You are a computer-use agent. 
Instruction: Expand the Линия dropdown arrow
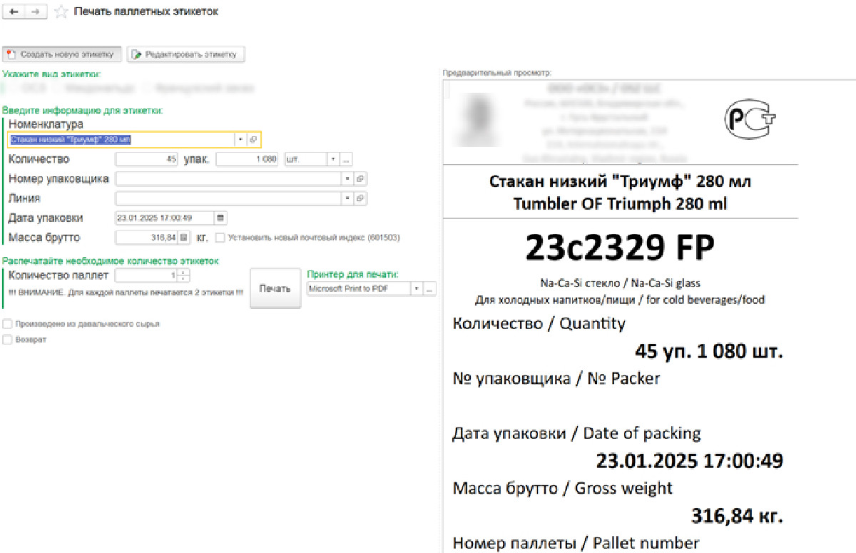click(347, 198)
